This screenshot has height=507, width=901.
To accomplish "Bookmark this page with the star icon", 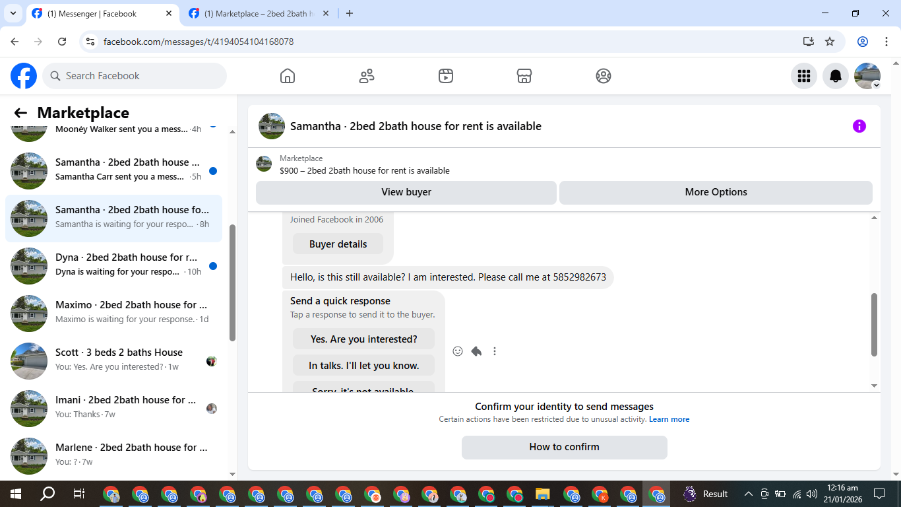I will point(830,42).
